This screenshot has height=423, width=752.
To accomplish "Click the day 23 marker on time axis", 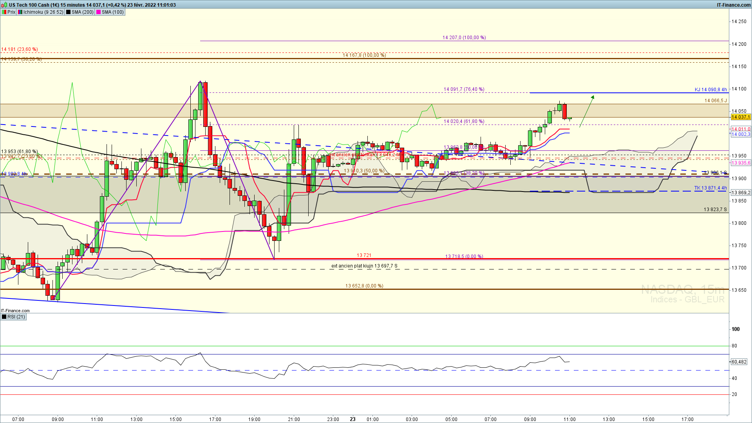I will point(352,419).
